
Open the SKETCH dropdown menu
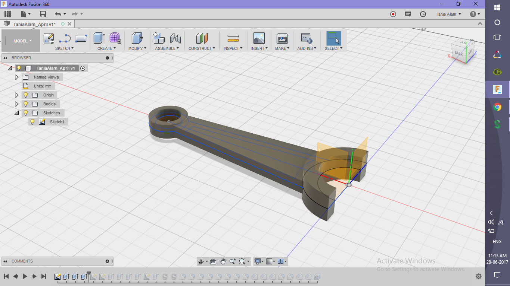coord(64,48)
